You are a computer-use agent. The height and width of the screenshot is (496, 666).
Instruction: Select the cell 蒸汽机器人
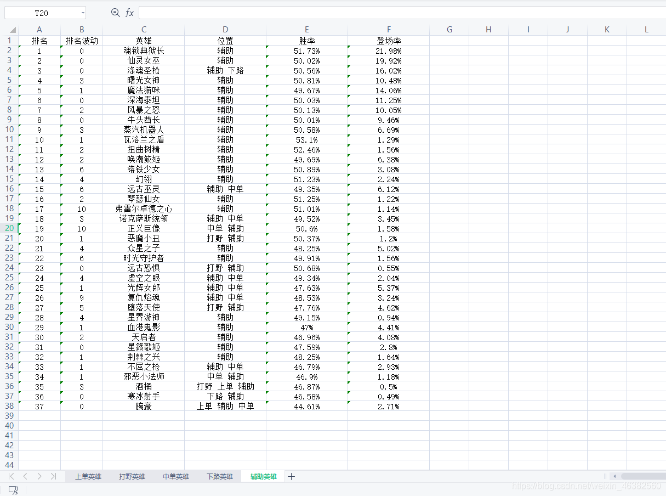[144, 129]
